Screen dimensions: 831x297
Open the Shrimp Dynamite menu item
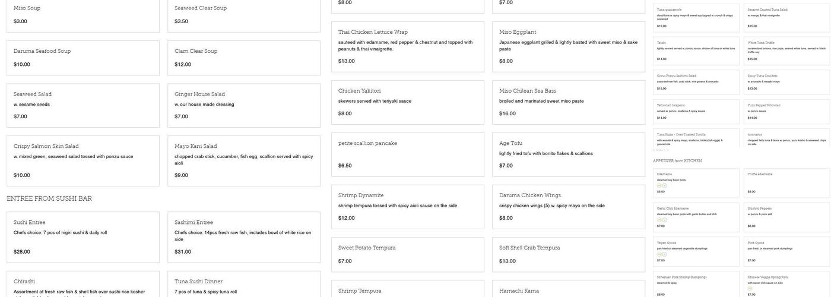(407, 206)
